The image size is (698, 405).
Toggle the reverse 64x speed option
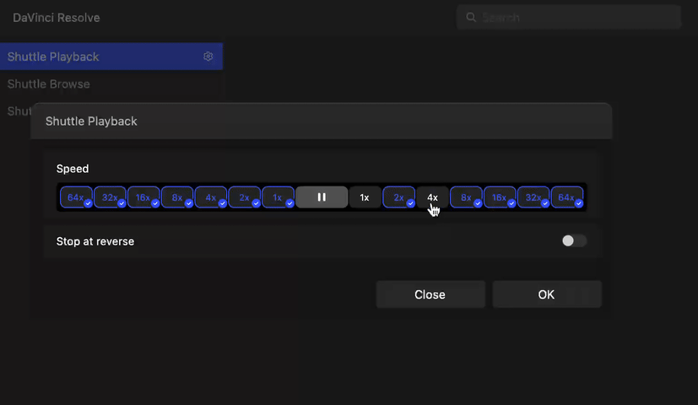[76, 197]
